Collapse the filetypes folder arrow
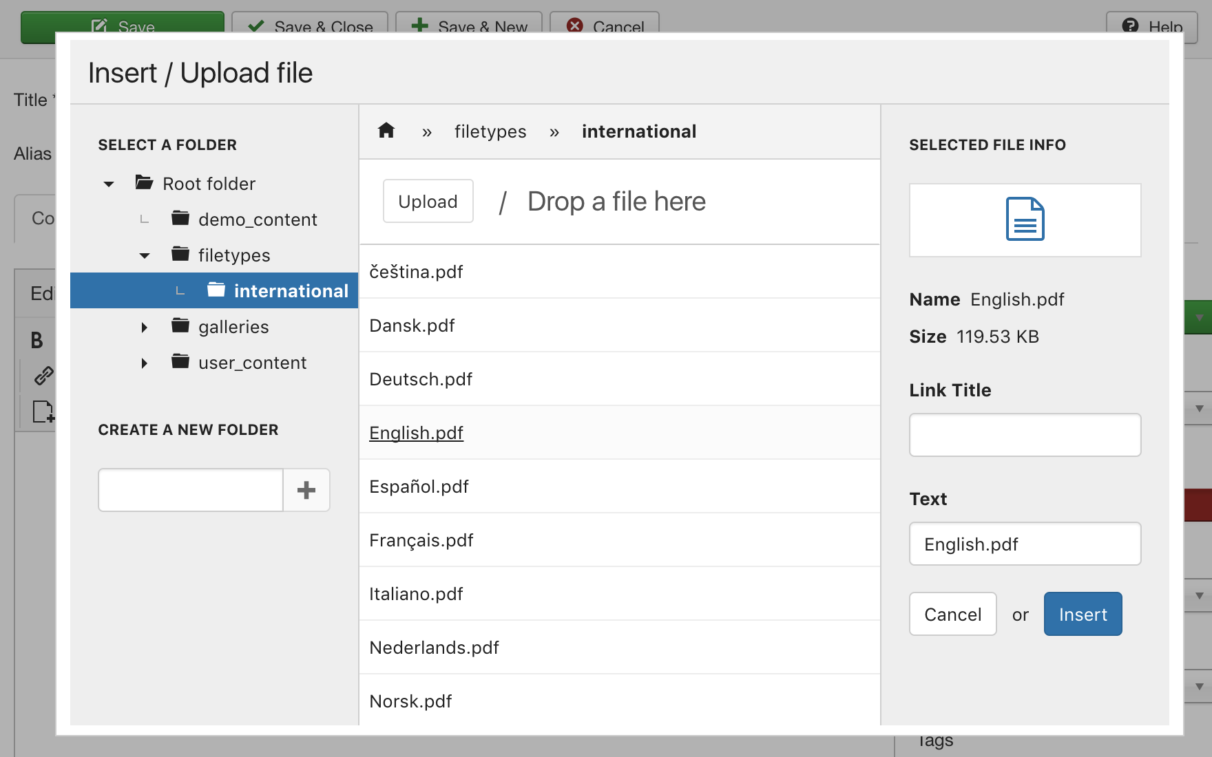 click(145, 255)
